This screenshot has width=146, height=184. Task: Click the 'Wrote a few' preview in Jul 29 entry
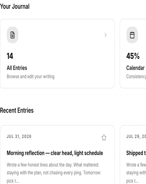coord(136,165)
